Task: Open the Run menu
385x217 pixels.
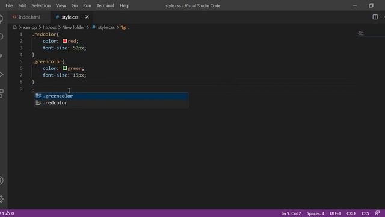Action: coord(87,5)
